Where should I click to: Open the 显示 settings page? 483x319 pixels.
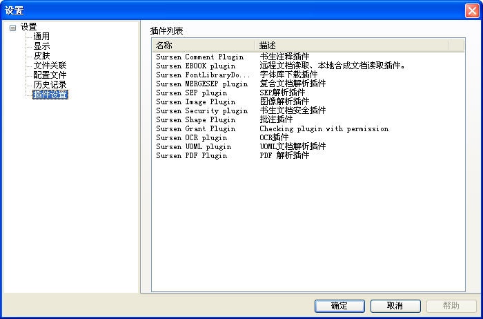pos(41,46)
